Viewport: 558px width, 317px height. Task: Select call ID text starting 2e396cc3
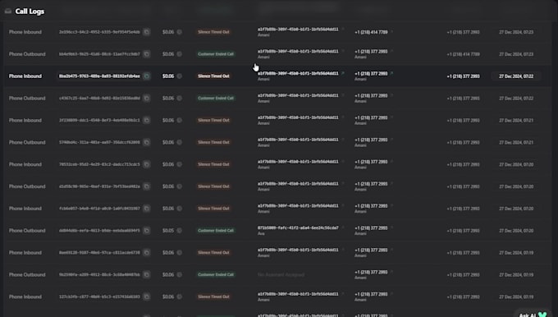pos(99,32)
